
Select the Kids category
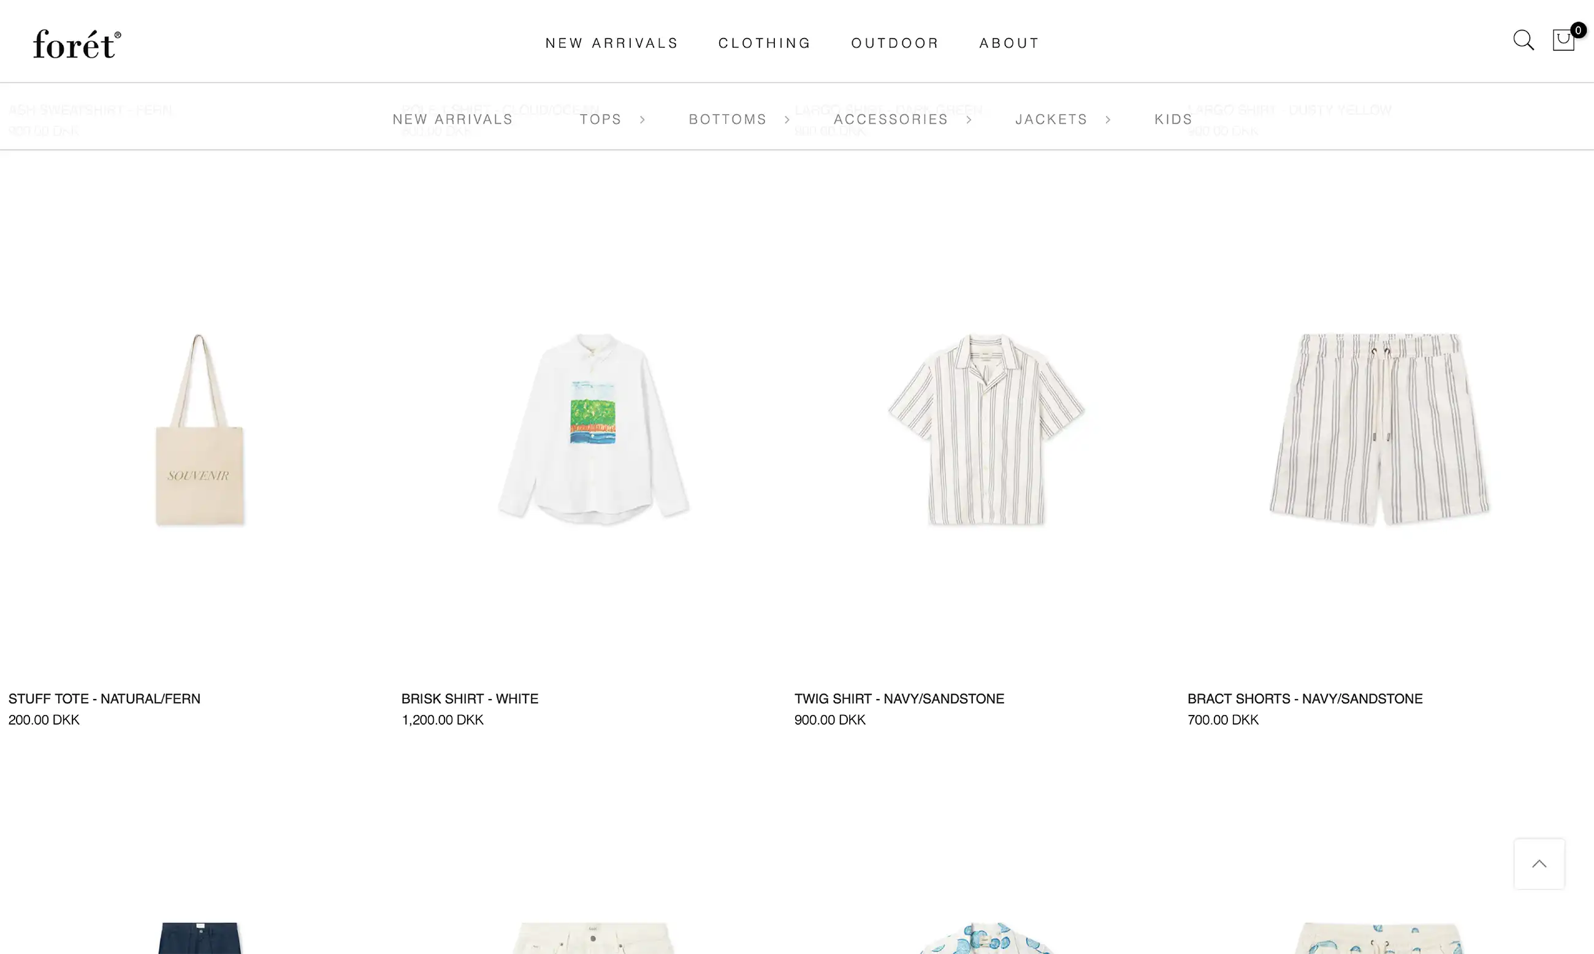[1173, 119]
